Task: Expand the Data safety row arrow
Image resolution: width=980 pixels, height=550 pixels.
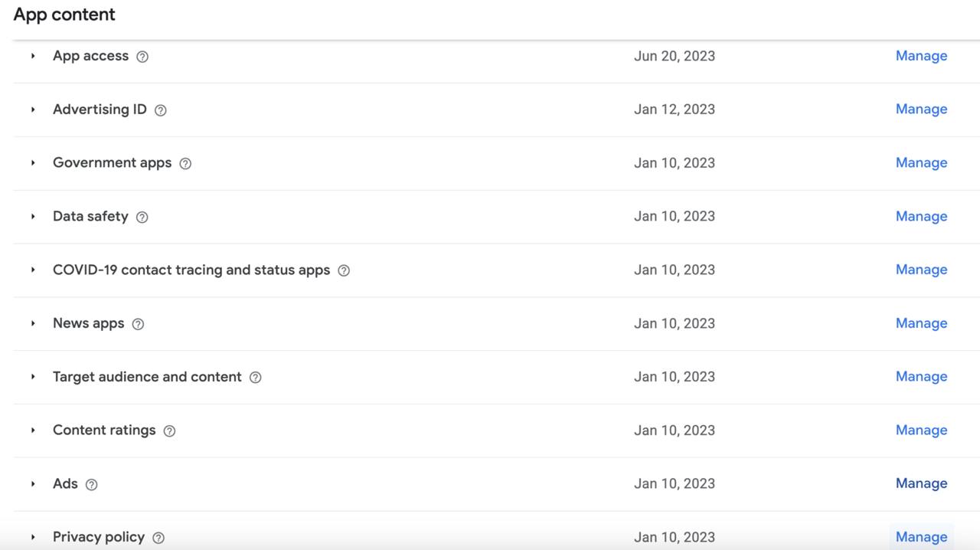Action: tap(33, 217)
